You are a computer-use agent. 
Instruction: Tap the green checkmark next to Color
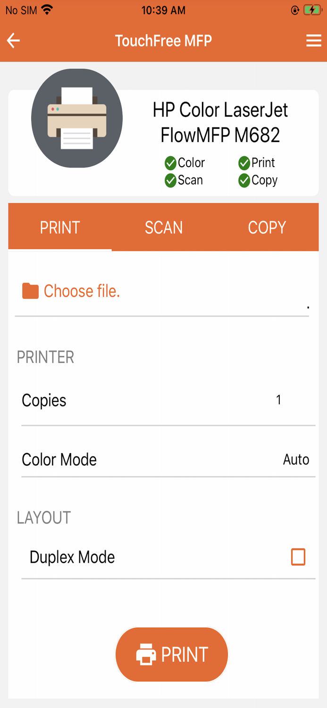[x=171, y=163]
